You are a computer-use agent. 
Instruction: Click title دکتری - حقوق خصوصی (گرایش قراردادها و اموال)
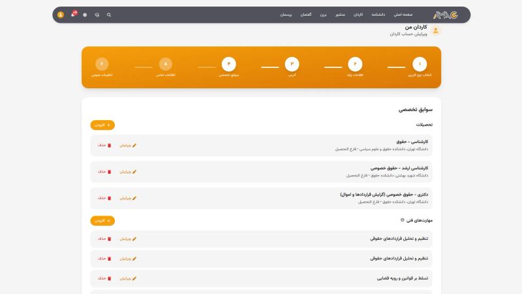[384, 194]
